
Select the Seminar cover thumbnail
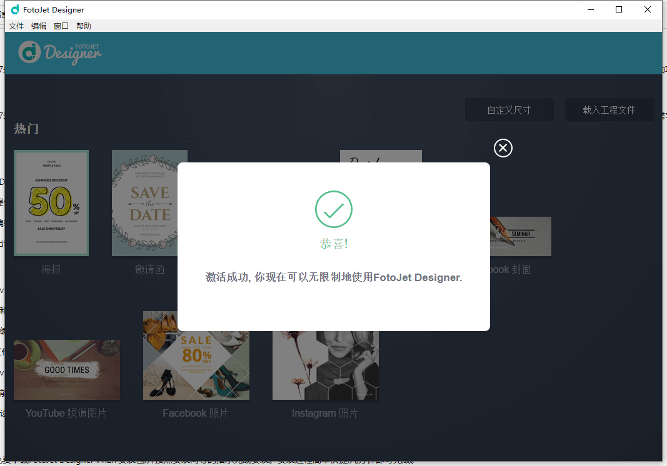(521, 236)
